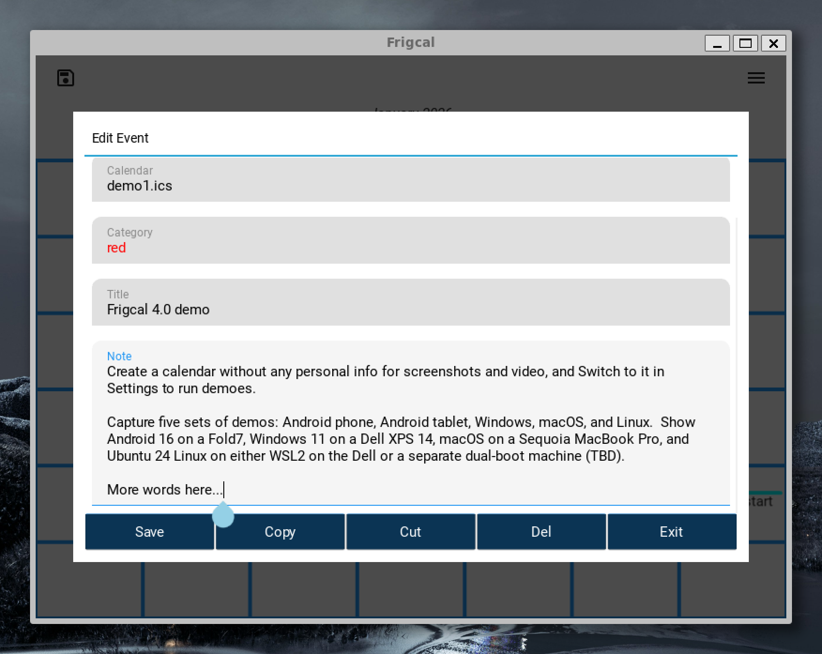Open the hamburger menu icon
Screen dimensions: 822x654
(x=756, y=78)
